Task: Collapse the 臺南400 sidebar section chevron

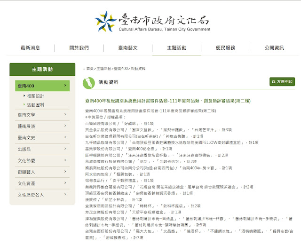Action: (x=65, y=85)
